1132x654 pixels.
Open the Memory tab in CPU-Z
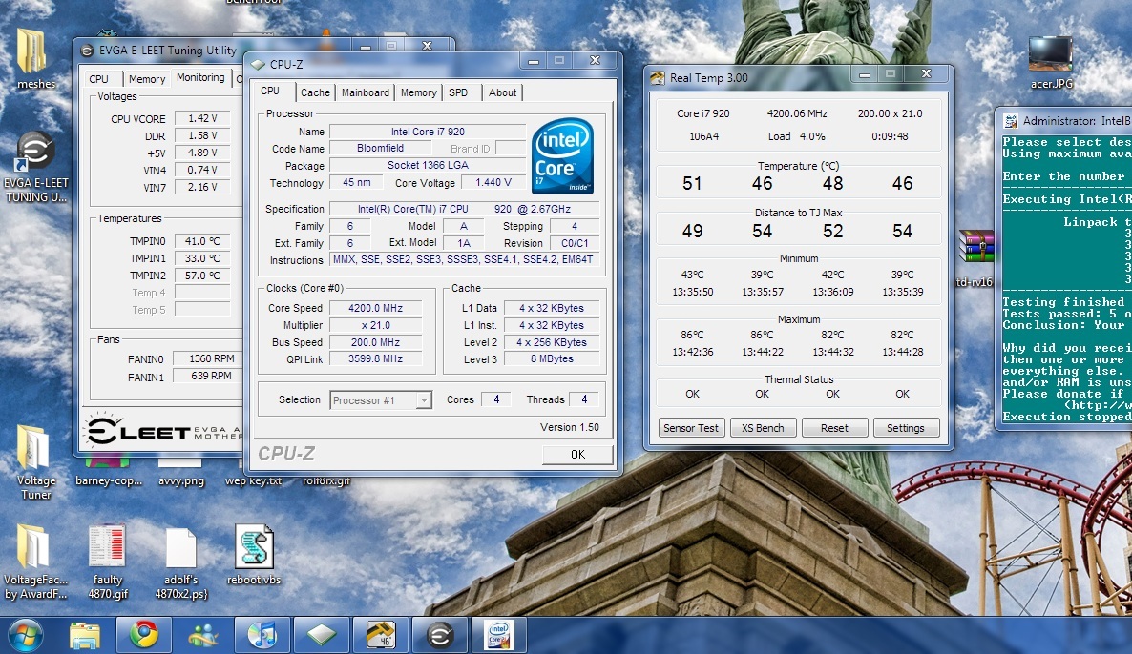[x=419, y=92]
